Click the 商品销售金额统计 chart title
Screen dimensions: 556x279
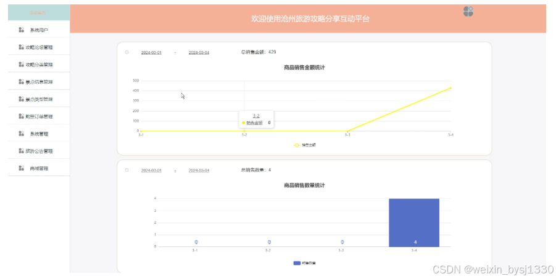(x=304, y=67)
